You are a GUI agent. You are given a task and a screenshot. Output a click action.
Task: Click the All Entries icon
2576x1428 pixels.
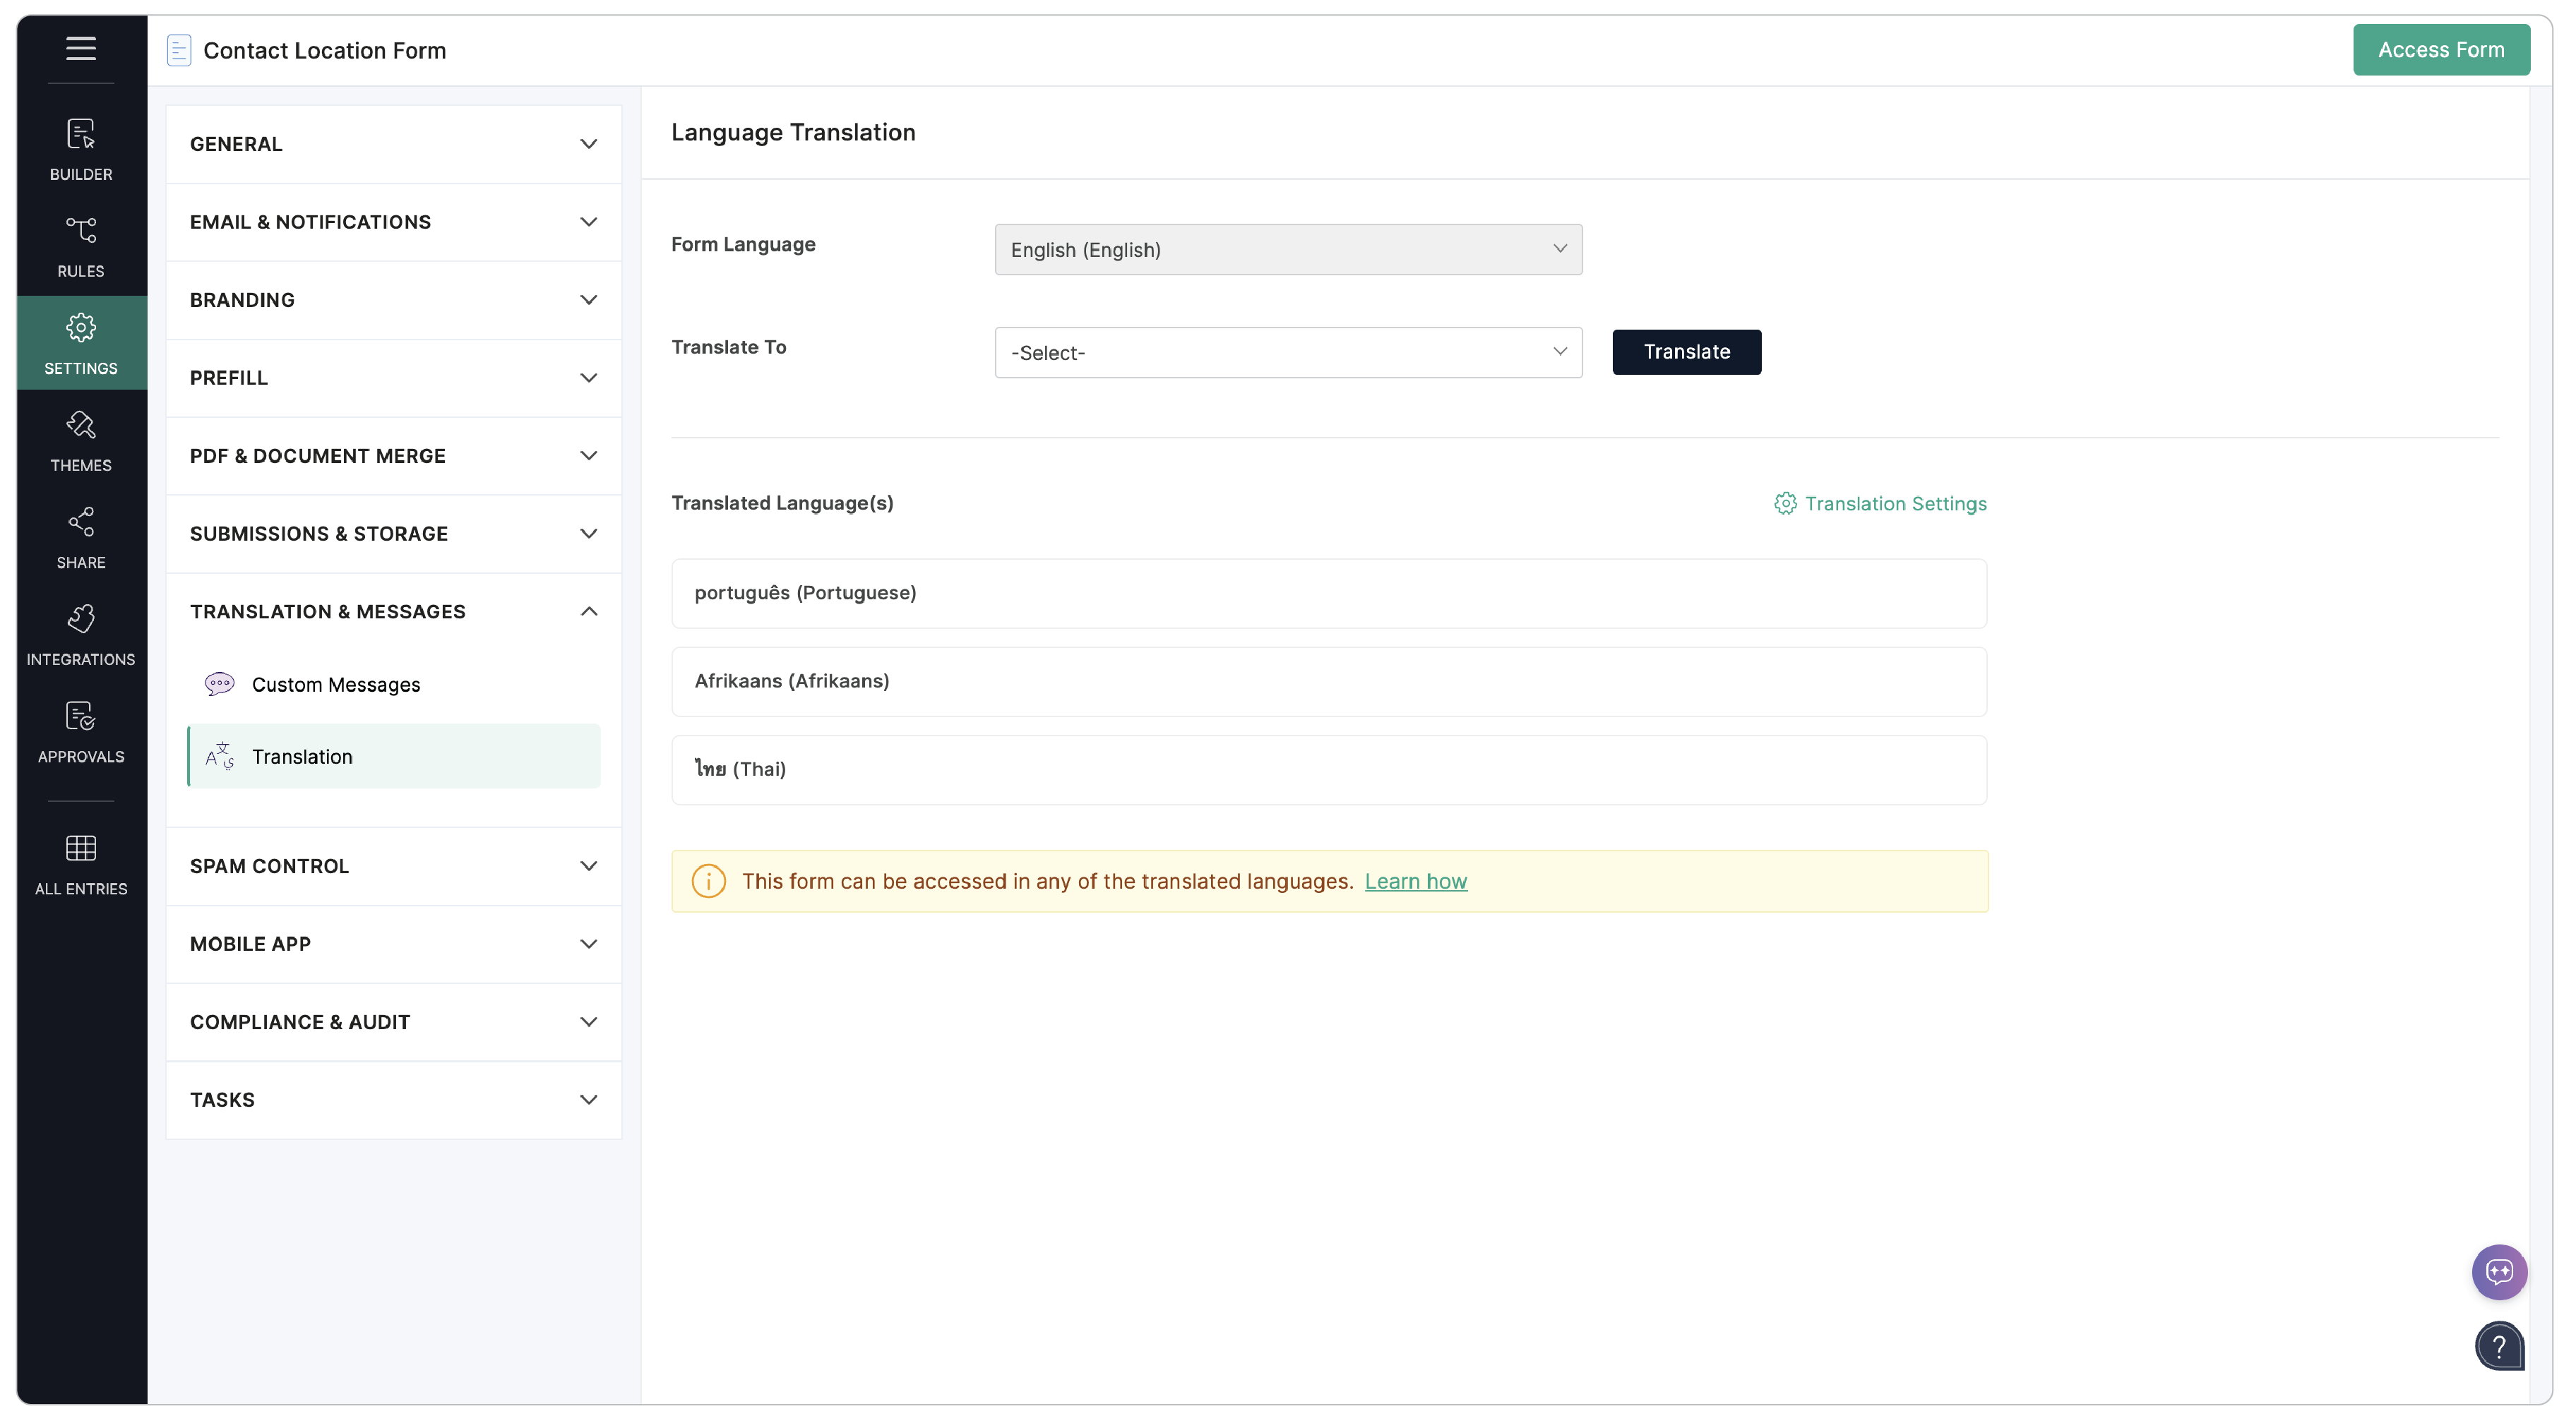pyautogui.click(x=80, y=861)
